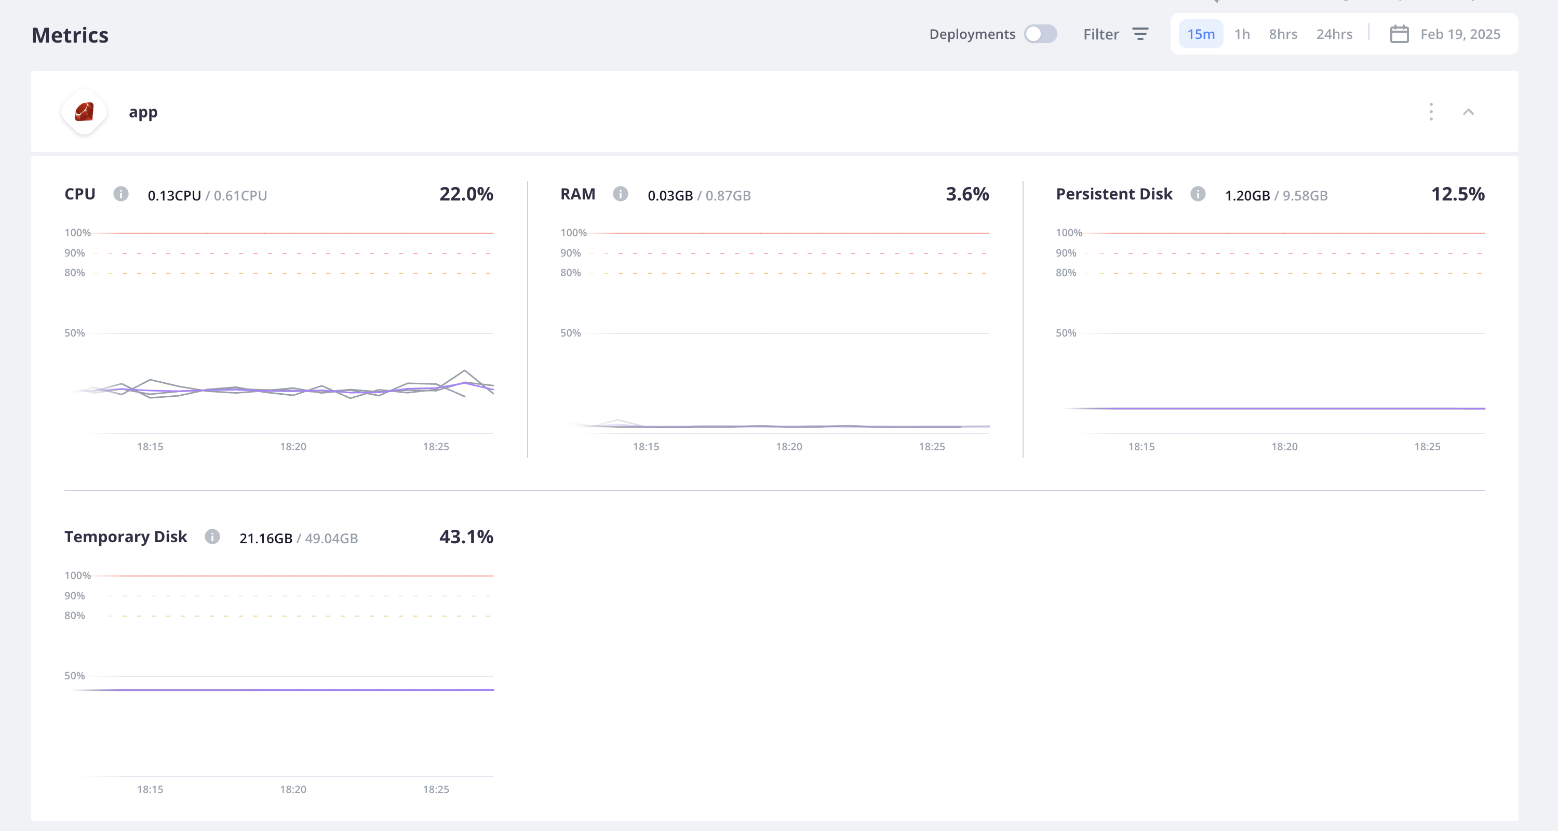Click the info icon beside RAM

[621, 195]
